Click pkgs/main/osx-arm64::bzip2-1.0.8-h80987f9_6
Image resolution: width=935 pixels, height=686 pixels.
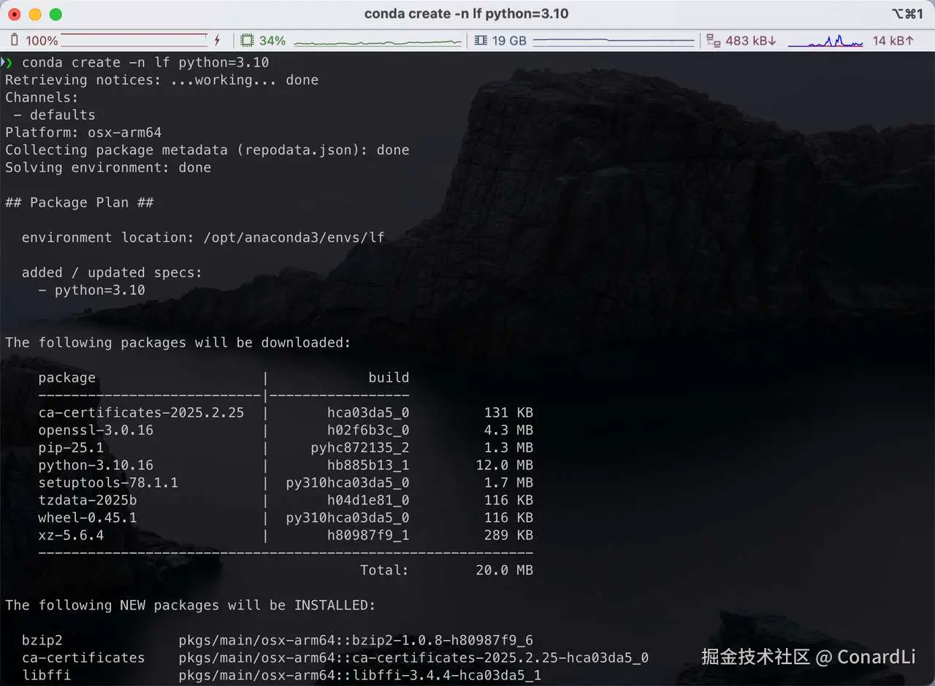(356, 641)
